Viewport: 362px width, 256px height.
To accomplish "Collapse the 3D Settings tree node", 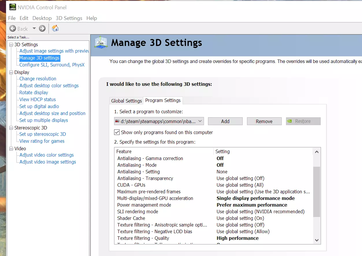I will 11,44.
